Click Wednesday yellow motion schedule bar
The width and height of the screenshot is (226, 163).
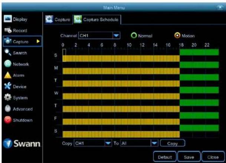(121, 96)
